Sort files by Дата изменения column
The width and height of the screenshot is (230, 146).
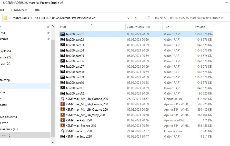(x=138, y=27)
